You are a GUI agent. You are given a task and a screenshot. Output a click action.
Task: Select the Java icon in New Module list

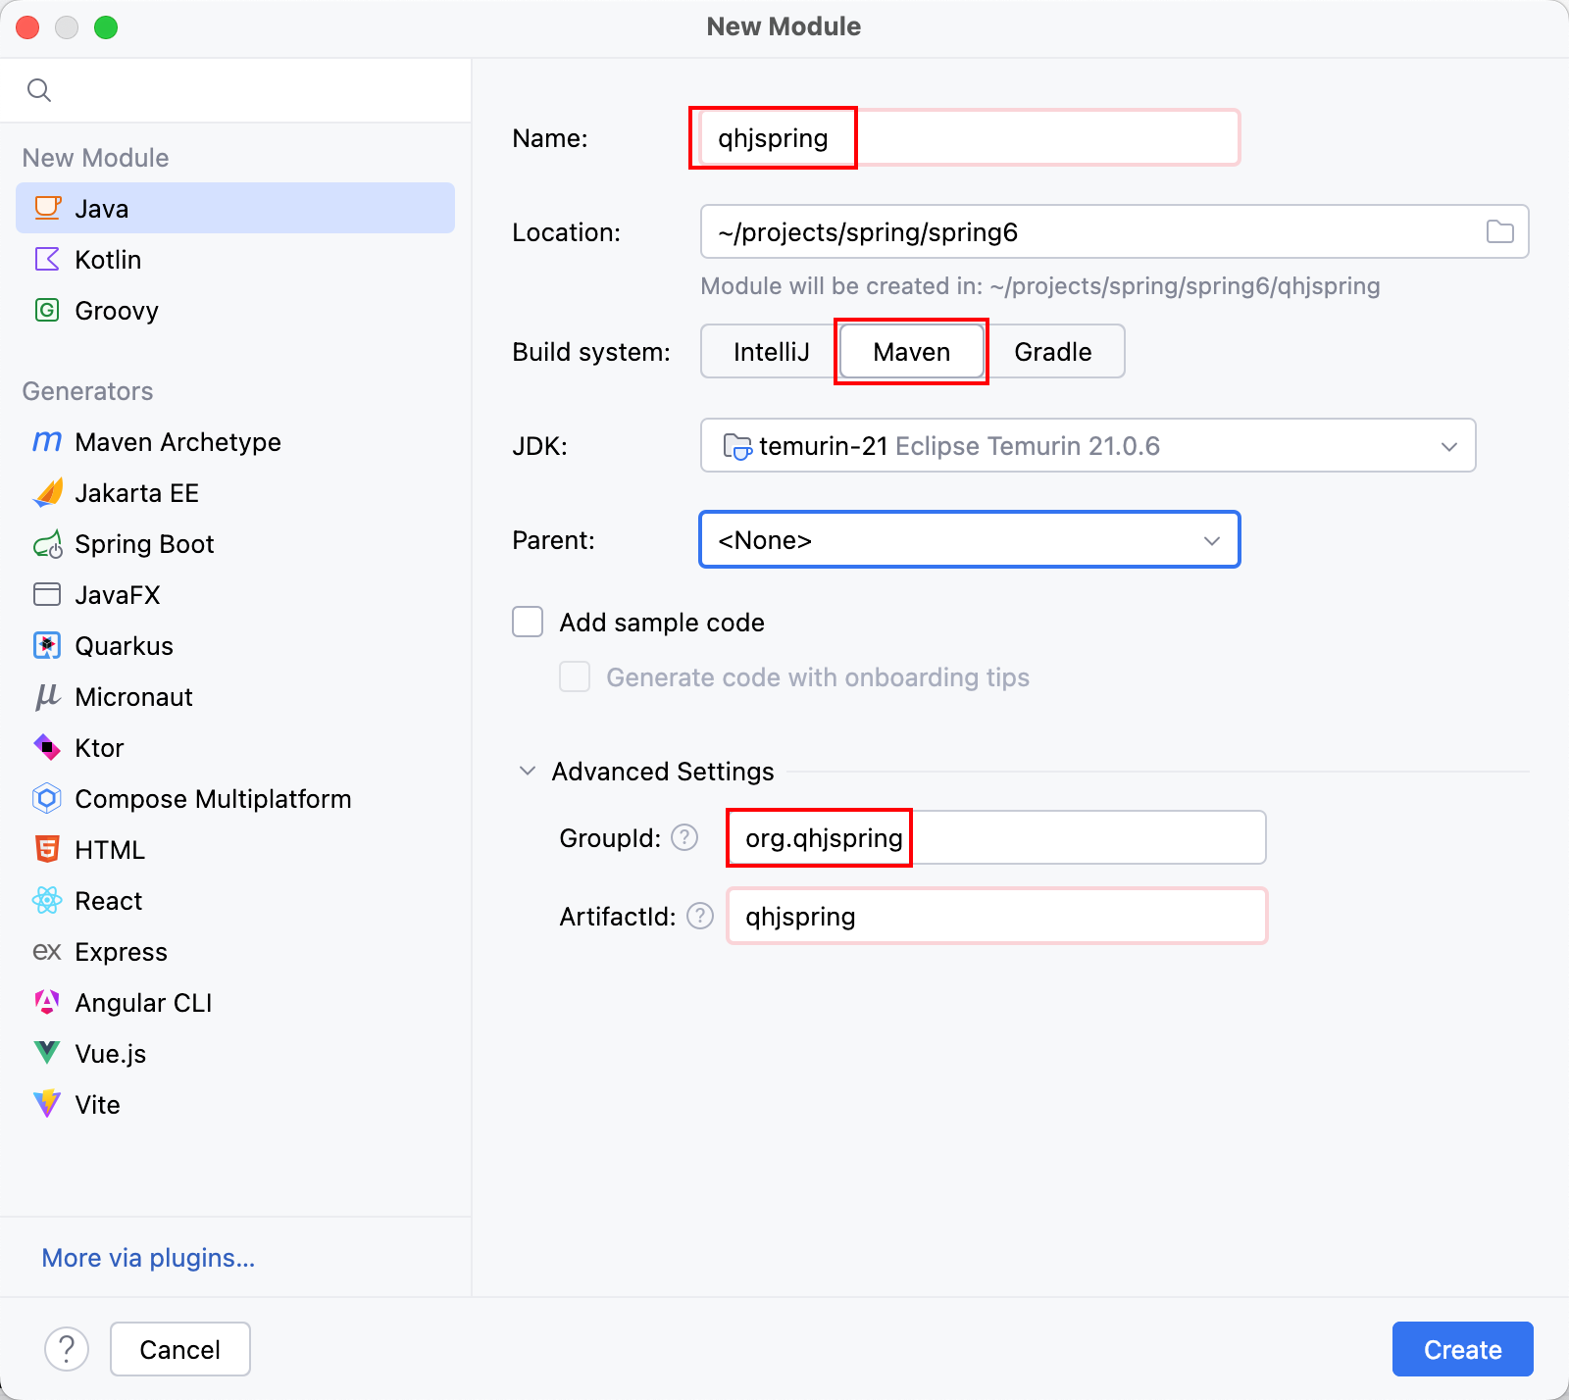(x=47, y=208)
